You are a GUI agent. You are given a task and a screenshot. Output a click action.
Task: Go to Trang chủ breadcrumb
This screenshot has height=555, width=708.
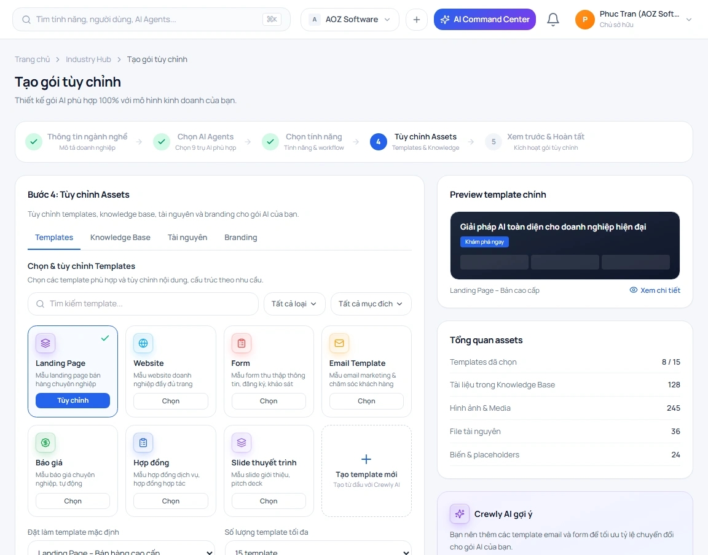click(32, 59)
